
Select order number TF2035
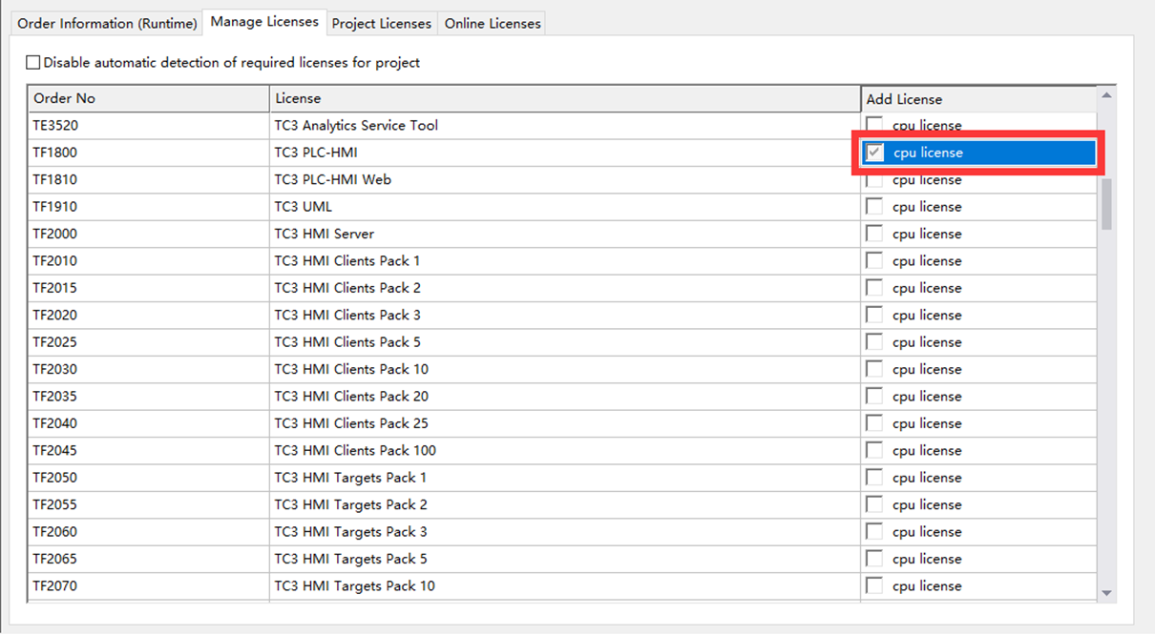54,396
